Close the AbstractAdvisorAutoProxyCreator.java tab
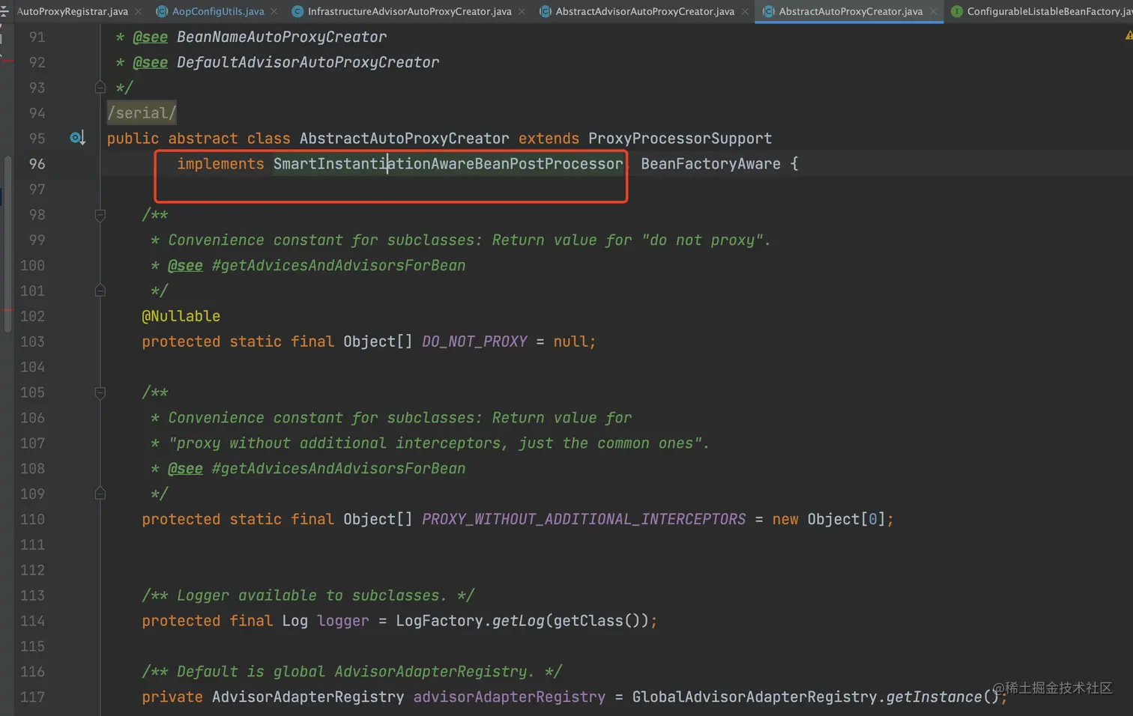The width and height of the screenshot is (1133, 716). click(745, 11)
